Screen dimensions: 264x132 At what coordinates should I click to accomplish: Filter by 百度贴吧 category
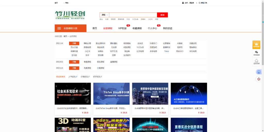tap(153, 48)
